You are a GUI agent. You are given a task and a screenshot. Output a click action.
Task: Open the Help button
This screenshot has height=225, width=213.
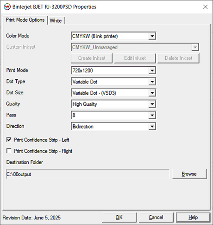pyautogui.click(x=193, y=217)
